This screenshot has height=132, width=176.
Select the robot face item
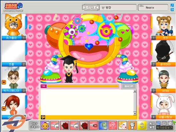point(45,125)
